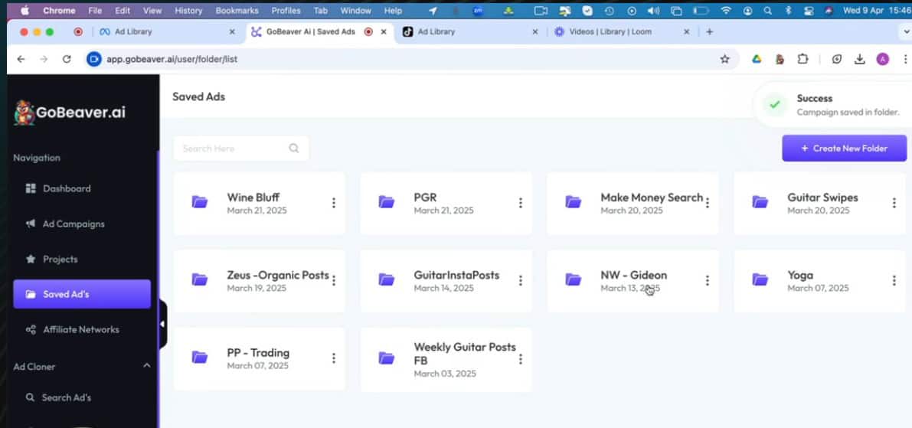Viewport: 912px width, 428px height.
Task: Open the Dashboard sidebar item
Action: point(58,188)
